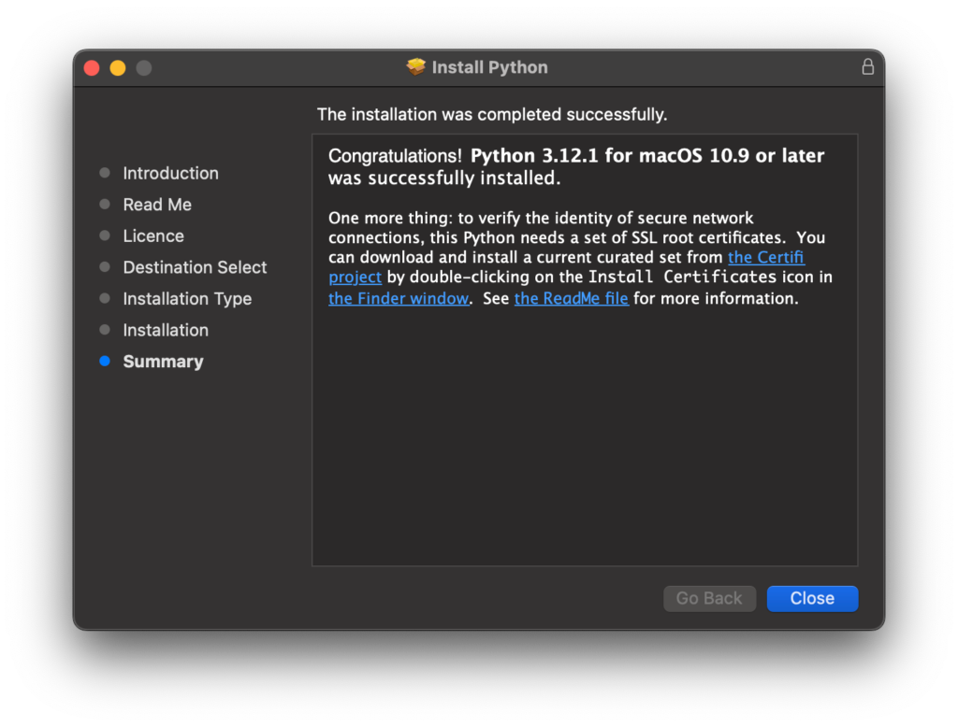Click the blue Summary step indicator dot

pyautogui.click(x=105, y=362)
